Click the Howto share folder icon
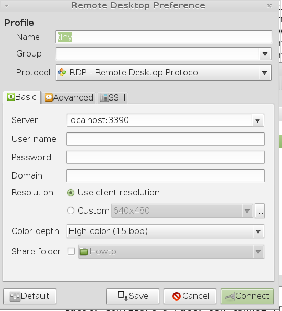This screenshot has height=311, width=282. pyautogui.click(x=84, y=252)
